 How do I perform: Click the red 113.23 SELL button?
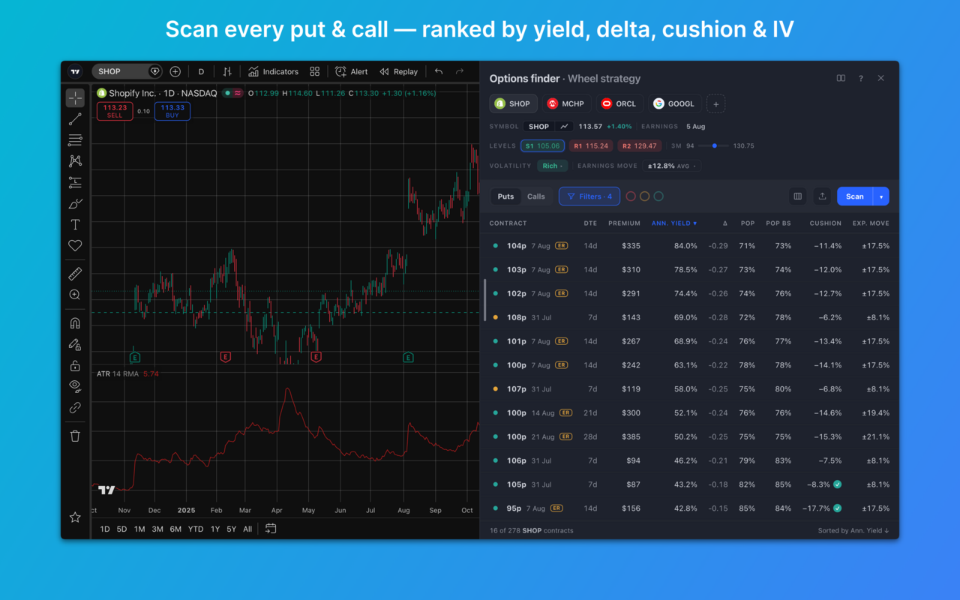pyautogui.click(x=115, y=111)
